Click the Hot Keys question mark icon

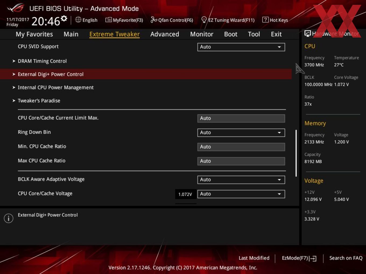tap(265, 20)
